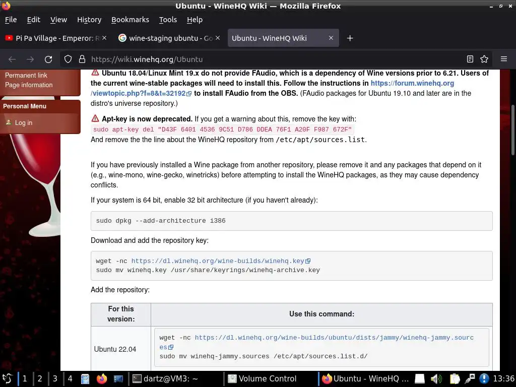Open the clipboard manager tray icon
516x387 pixels.
point(455,379)
